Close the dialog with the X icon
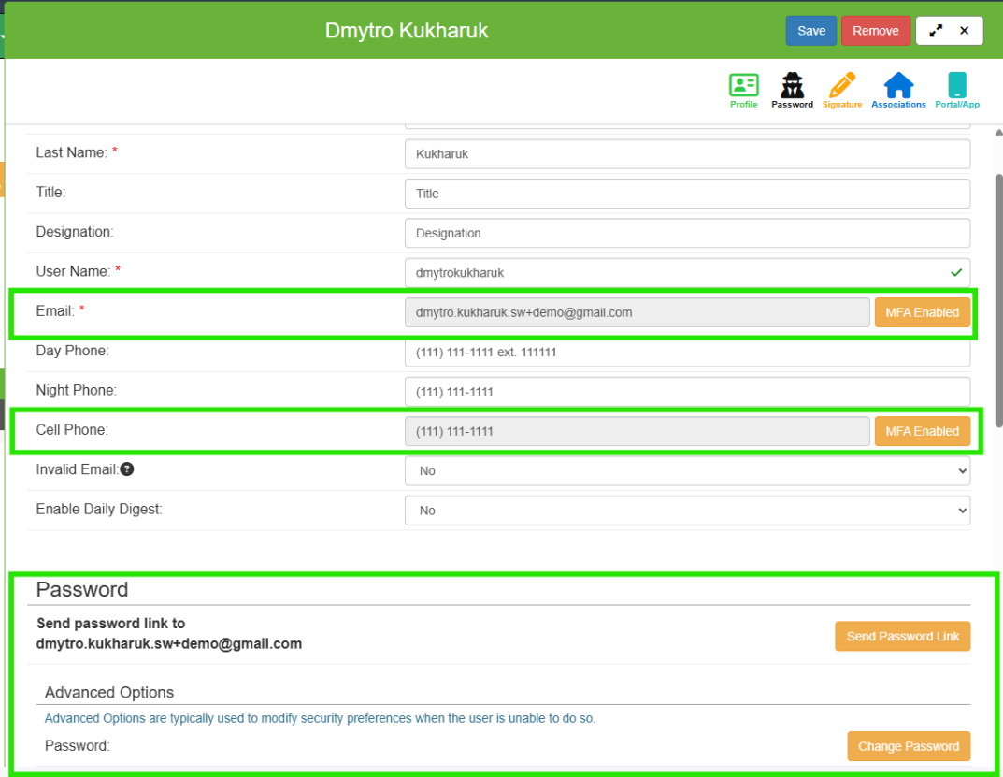Image resolution: width=1003 pixels, height=777 pixels. [x=965, y=31]
